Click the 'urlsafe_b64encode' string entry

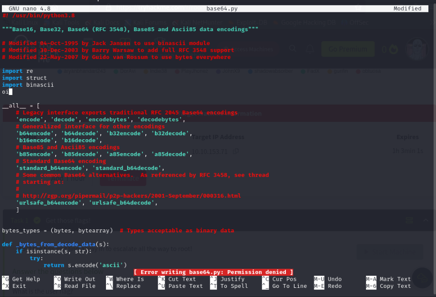point(48,203)
